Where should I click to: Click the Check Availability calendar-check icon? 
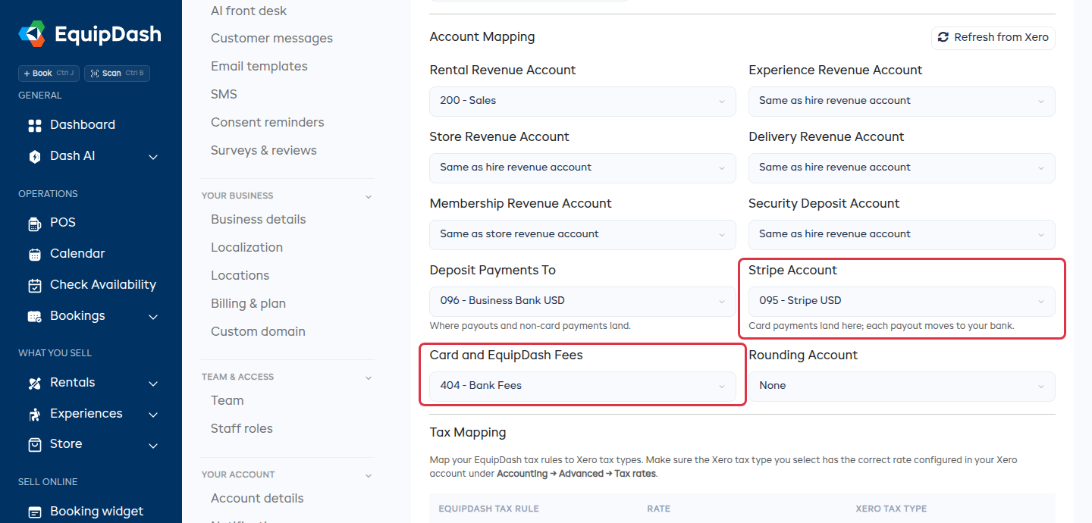(34, 285)
